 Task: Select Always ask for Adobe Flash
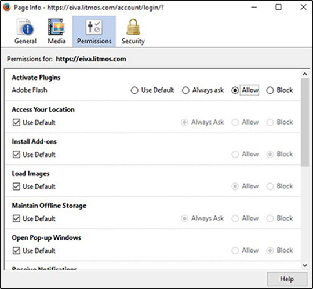point(185,90)
